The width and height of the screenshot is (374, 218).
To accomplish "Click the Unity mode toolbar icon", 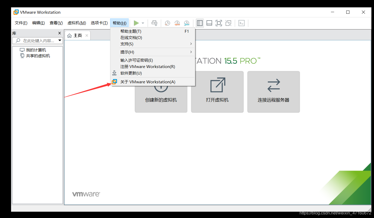I will pos(228,23).
